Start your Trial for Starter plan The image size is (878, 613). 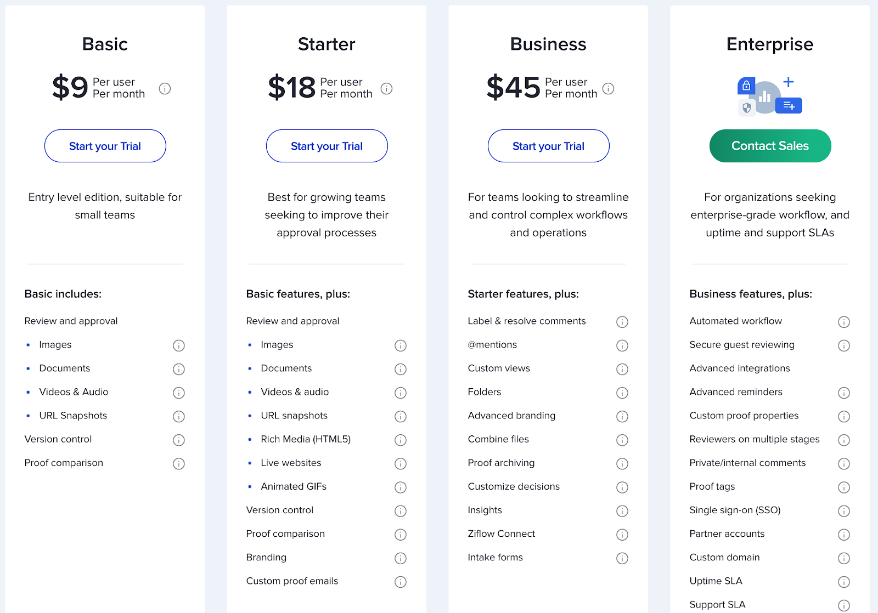pos(327,146)
